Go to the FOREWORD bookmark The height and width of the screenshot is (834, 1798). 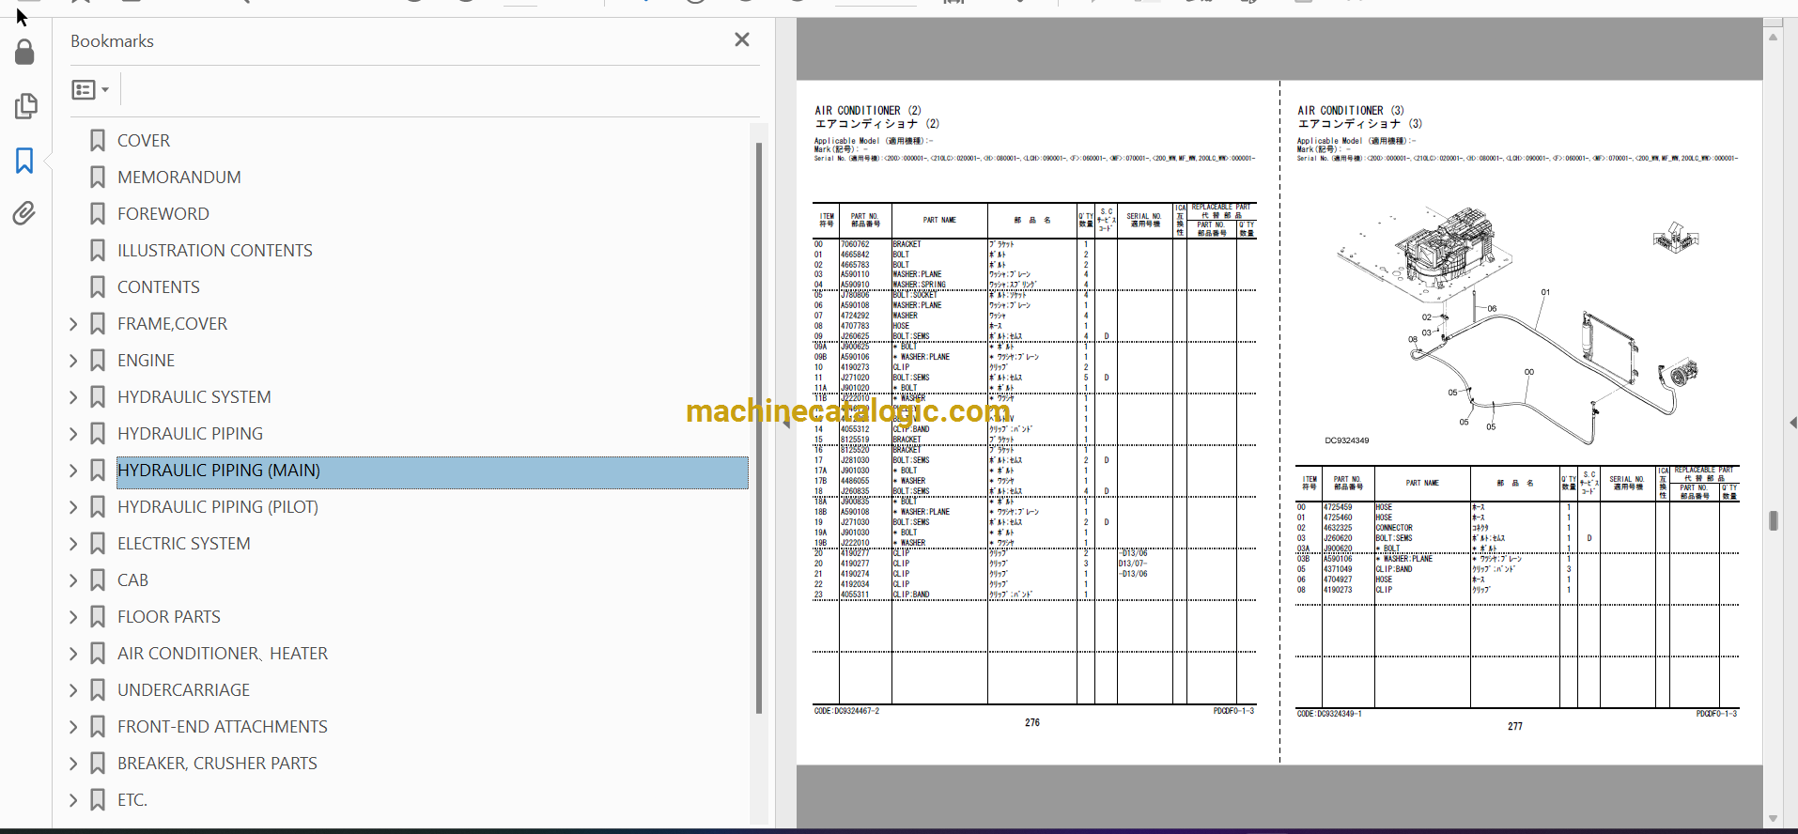tap(163, 214)
